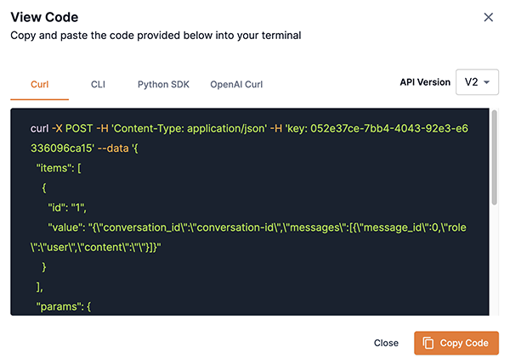This screenshot has height=364, width=510.
Task: Click the copy and paste instruction text
Action: [x=155, y=36]
